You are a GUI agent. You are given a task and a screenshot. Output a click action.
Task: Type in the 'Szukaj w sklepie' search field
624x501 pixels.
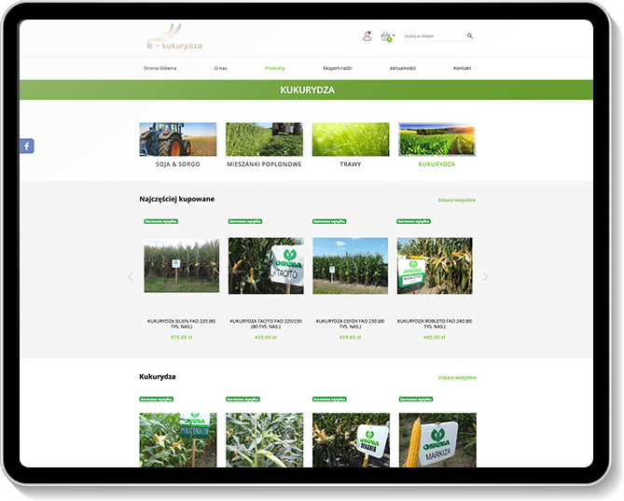pos(433,36)
